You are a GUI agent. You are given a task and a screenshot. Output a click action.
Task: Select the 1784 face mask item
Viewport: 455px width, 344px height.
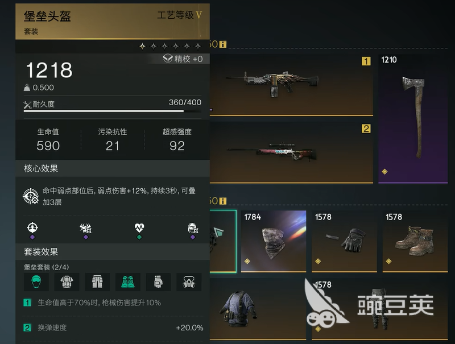tap(274, 241)
